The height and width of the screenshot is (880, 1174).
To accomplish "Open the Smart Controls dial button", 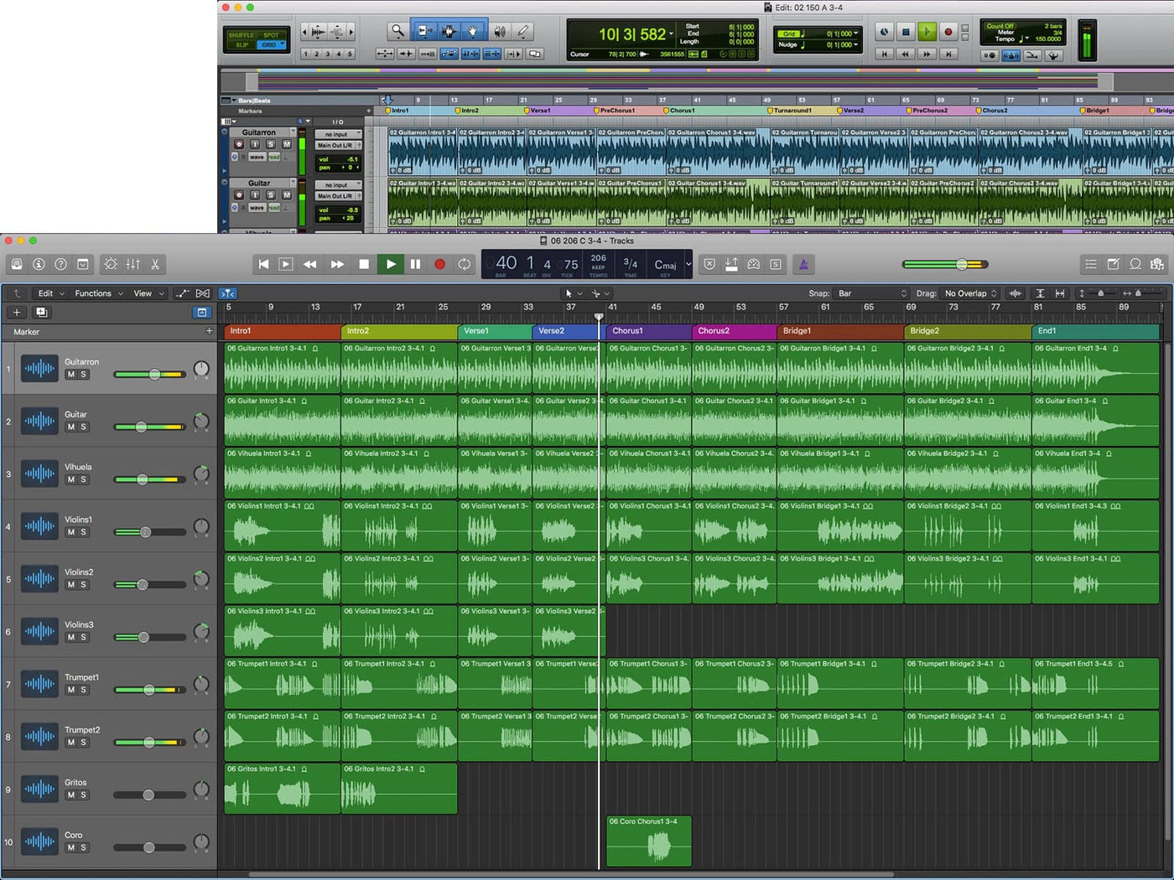I will tap(111, 264).
